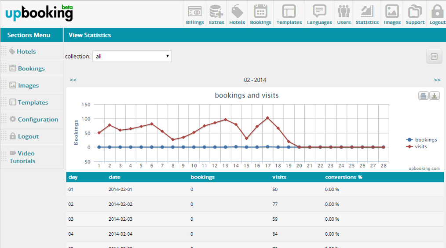
Task: Click the visits value 64
Action: point(275,234)
